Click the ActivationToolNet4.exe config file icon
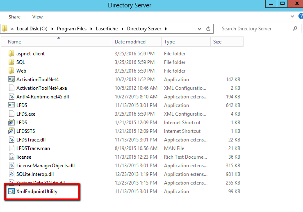303x212 pixels. 11,88
